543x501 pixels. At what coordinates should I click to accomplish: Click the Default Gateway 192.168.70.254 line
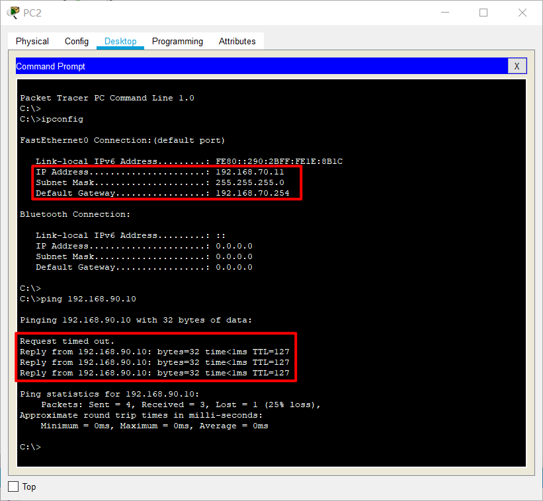tap(163, 193)
